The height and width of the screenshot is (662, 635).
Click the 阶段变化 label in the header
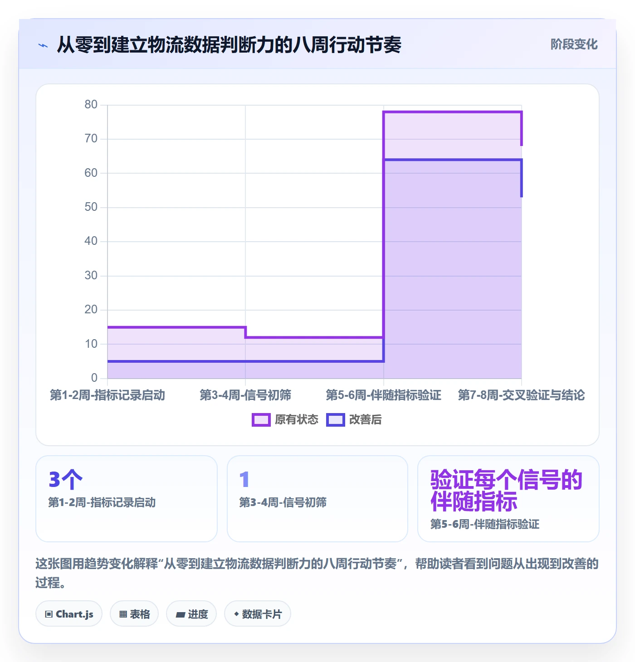click(x=574, y=44)
